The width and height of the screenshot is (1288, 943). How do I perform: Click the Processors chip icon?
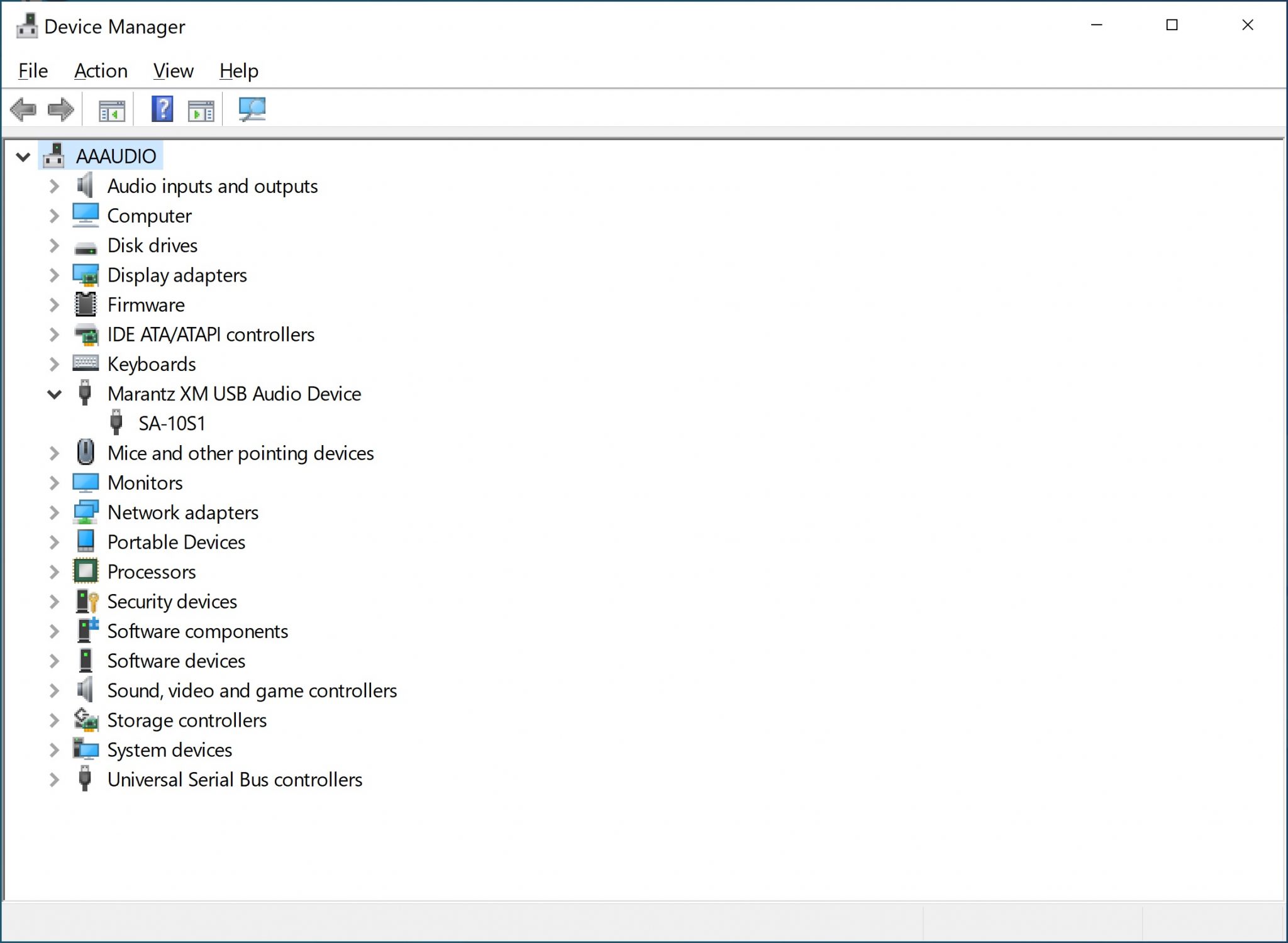click(86, 571)
